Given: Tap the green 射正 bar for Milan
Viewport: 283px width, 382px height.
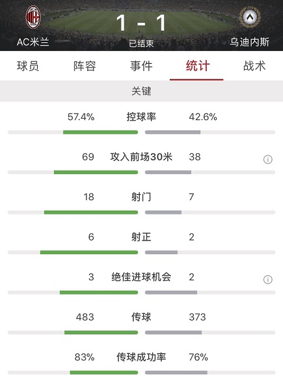Looking at the screenshot, I should pos(89,252).
